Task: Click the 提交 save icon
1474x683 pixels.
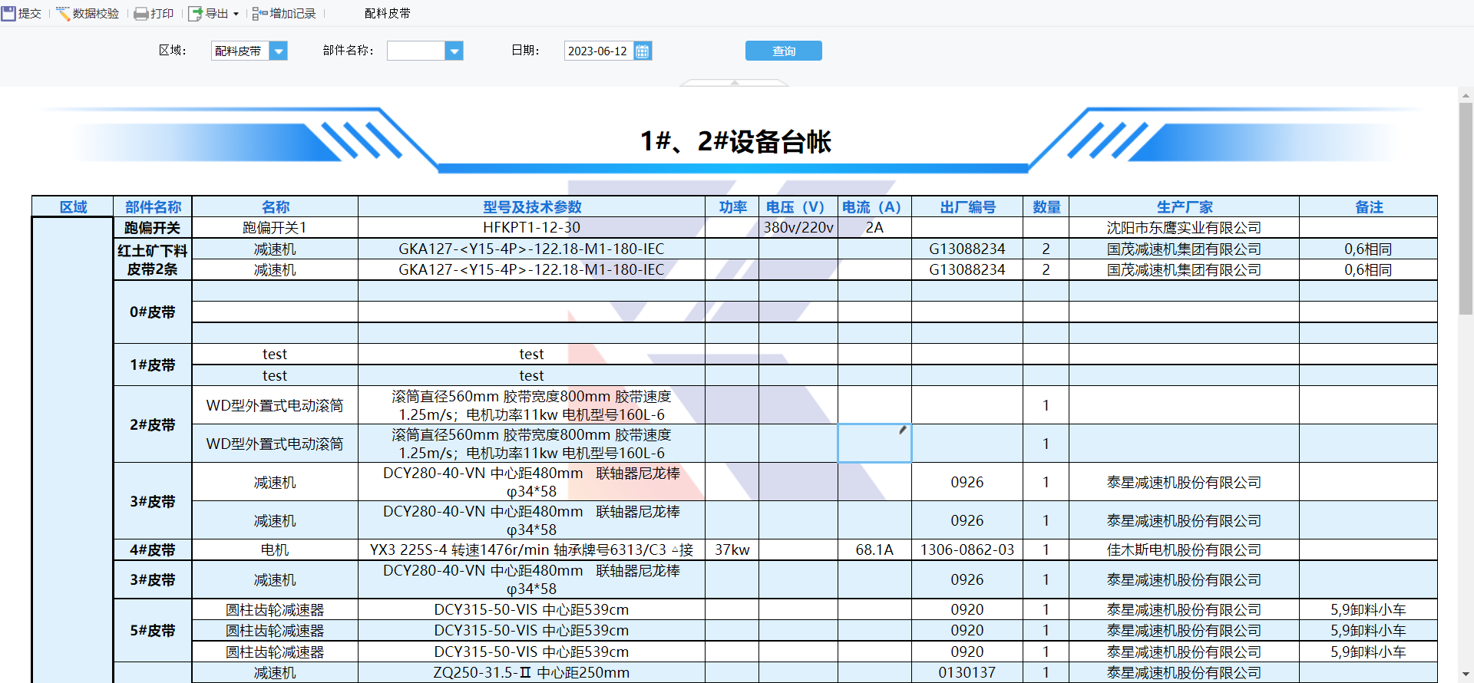Action: [x=8, y=13]
